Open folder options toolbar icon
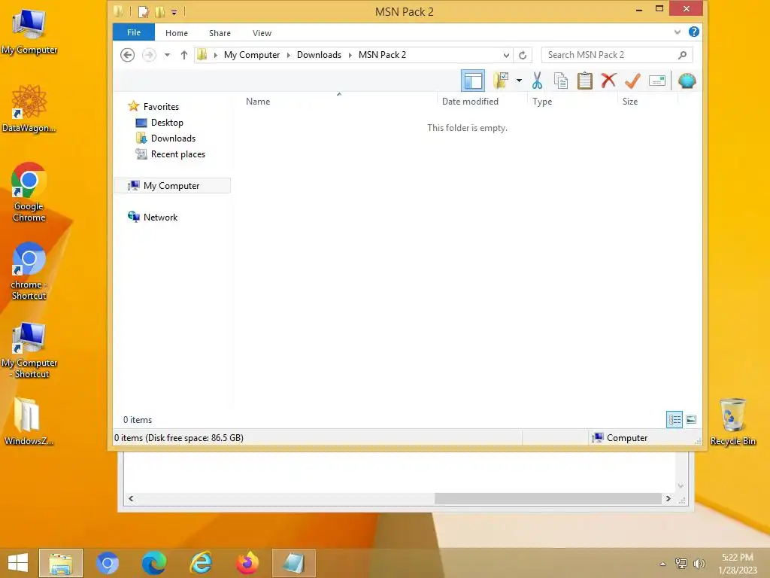The width and height of the screenshot is (770, 578). [501, 81]
